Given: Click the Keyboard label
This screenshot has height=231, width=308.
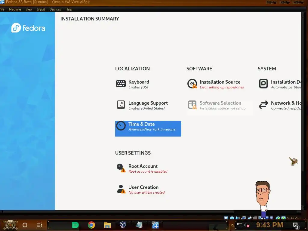Looking at the screenshot, I should tap(139, 82).
